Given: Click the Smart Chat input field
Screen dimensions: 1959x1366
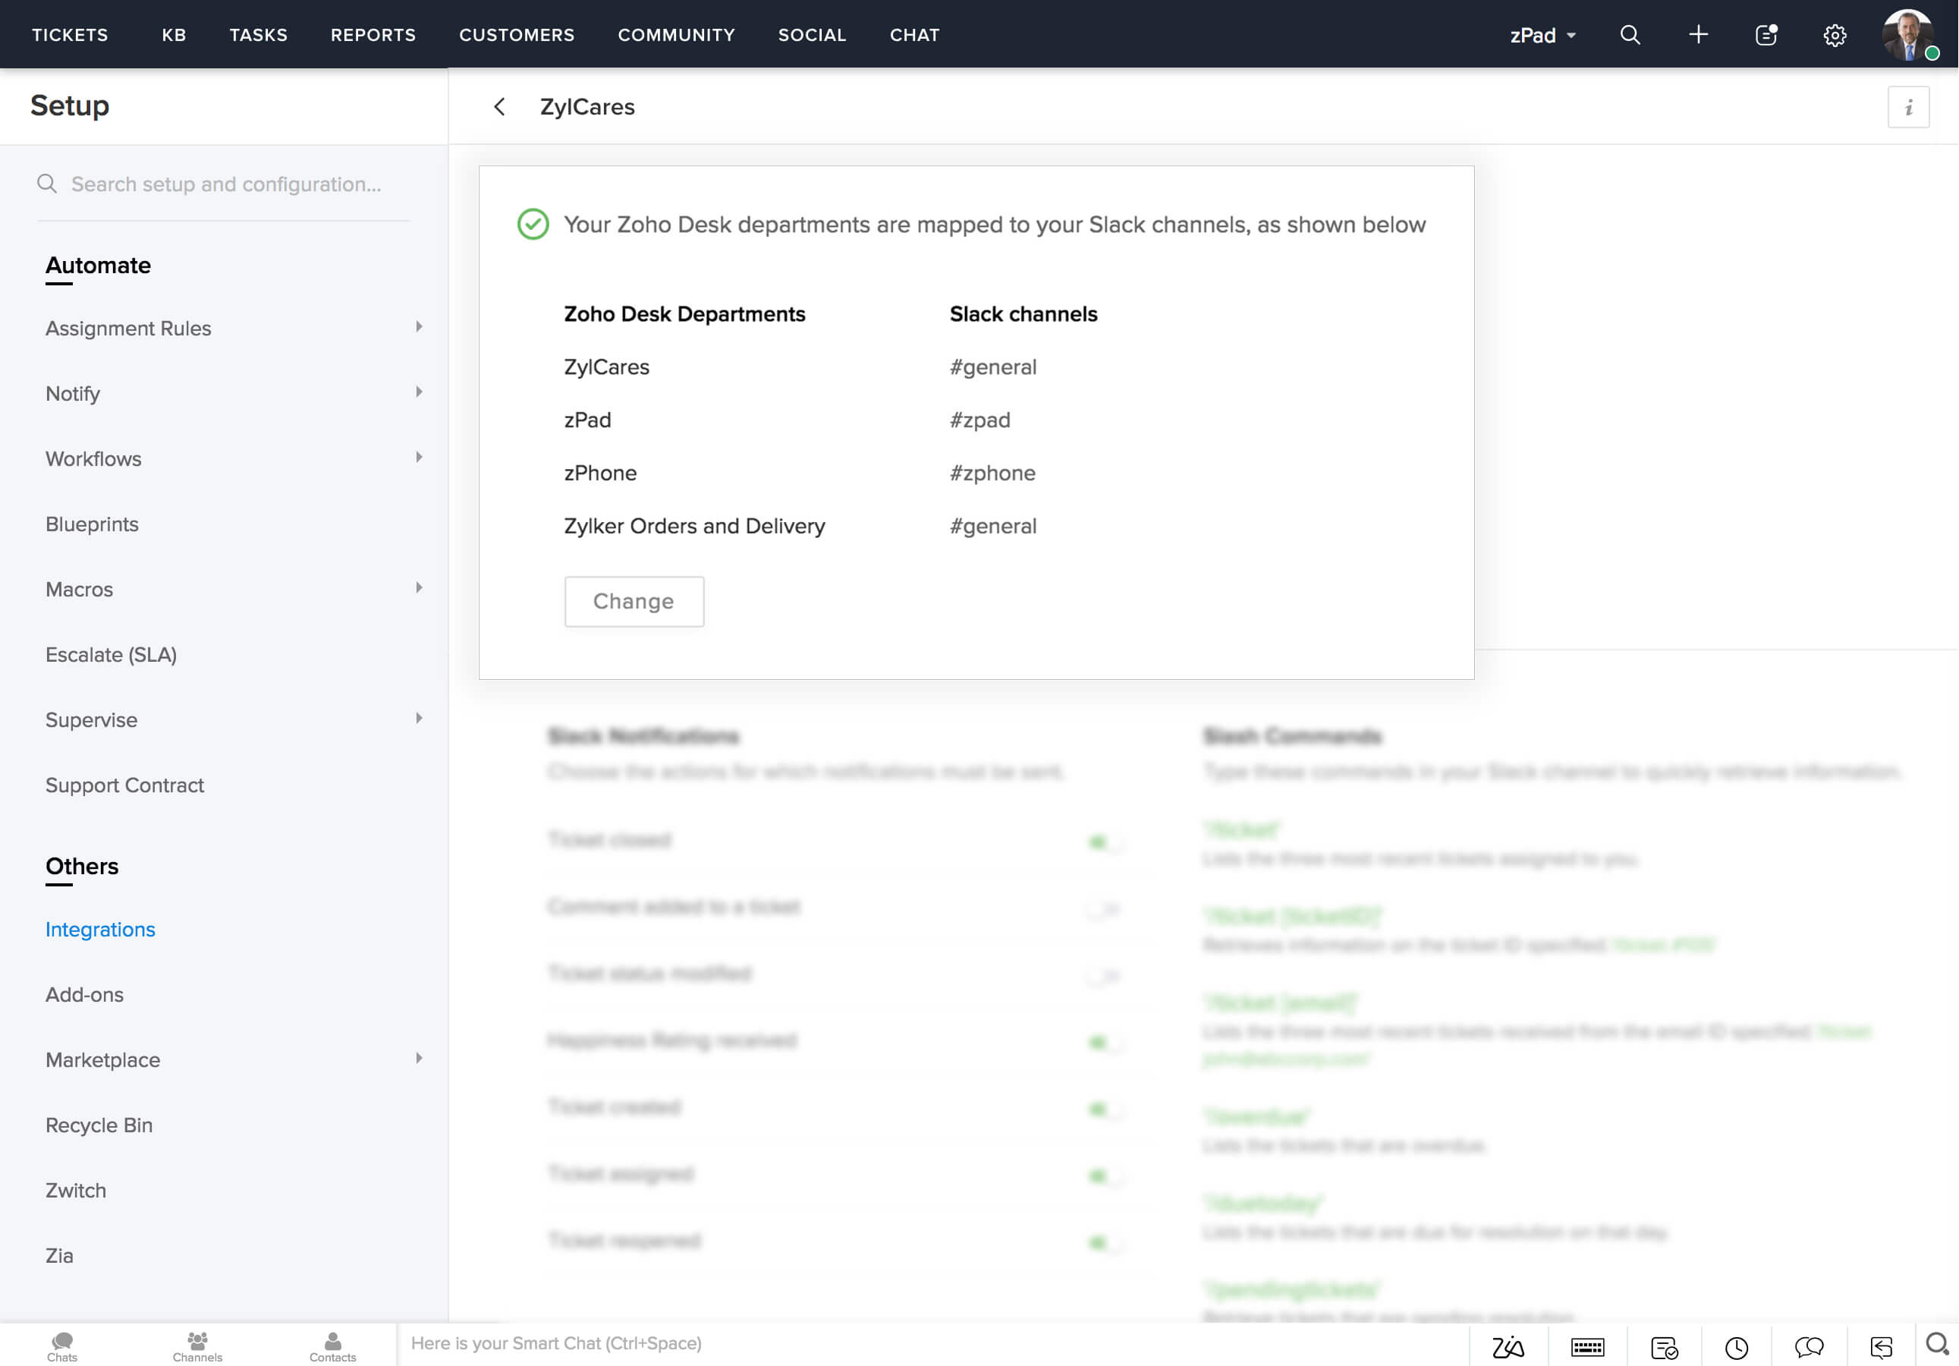Looking at the screenshot, I should point(933,1343).
